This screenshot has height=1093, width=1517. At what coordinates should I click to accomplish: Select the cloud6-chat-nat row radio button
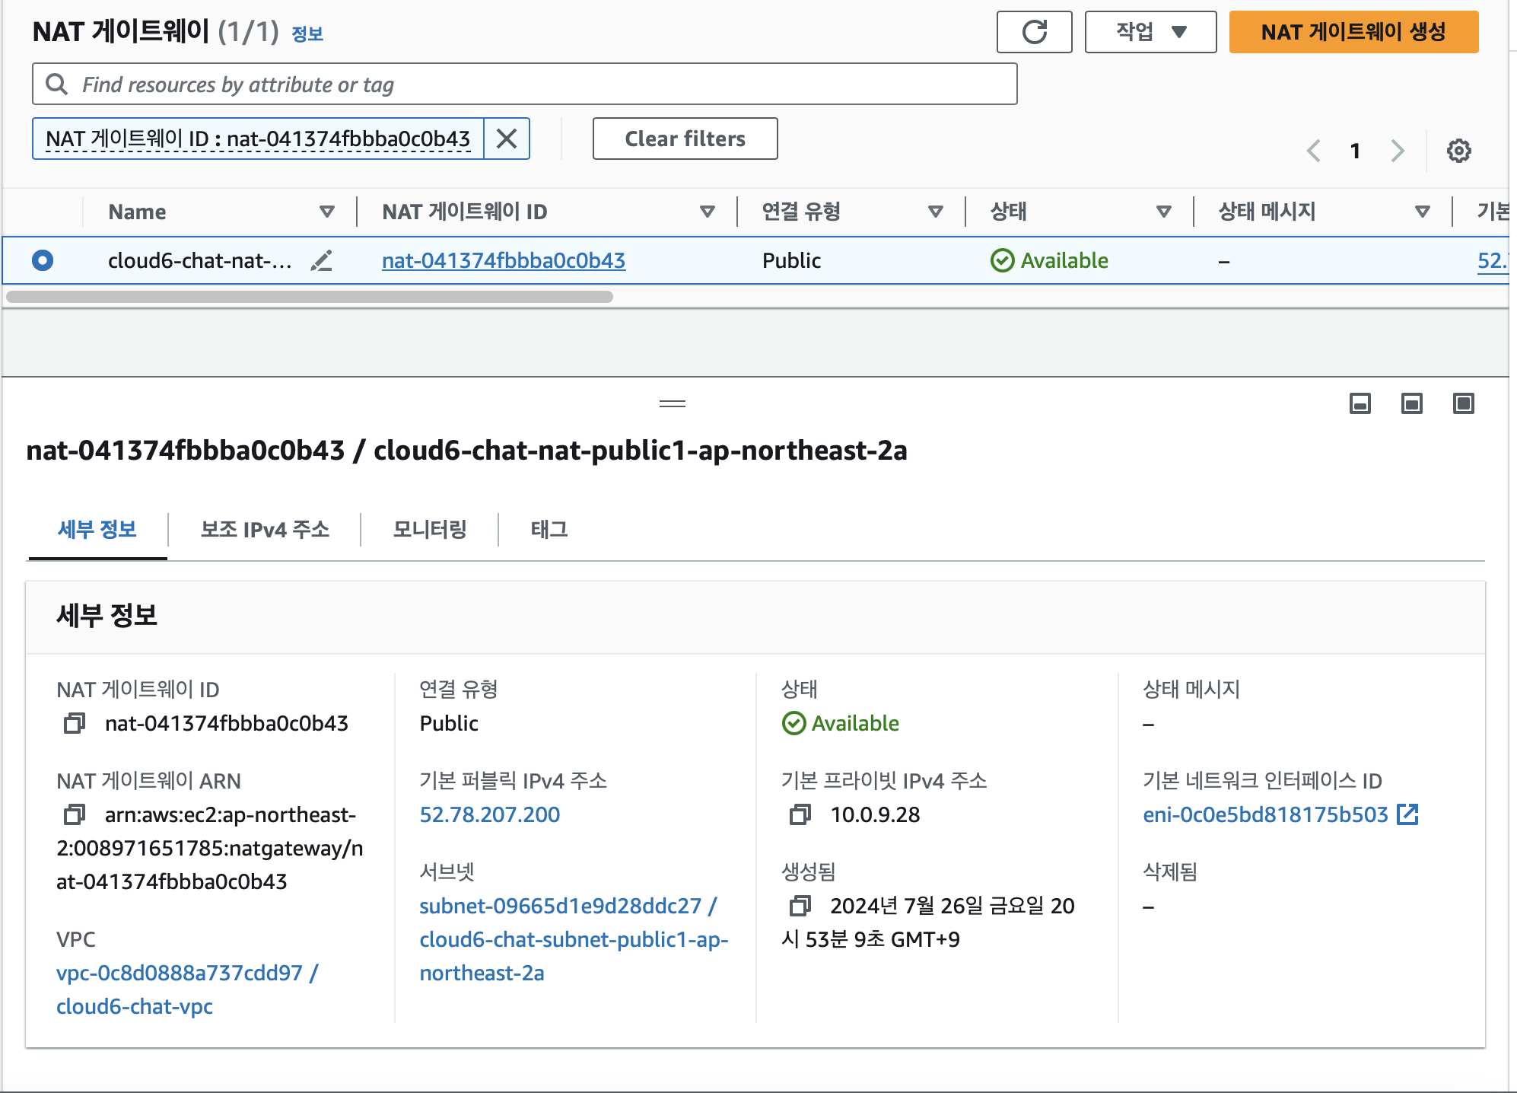click(x=43, y=260)
